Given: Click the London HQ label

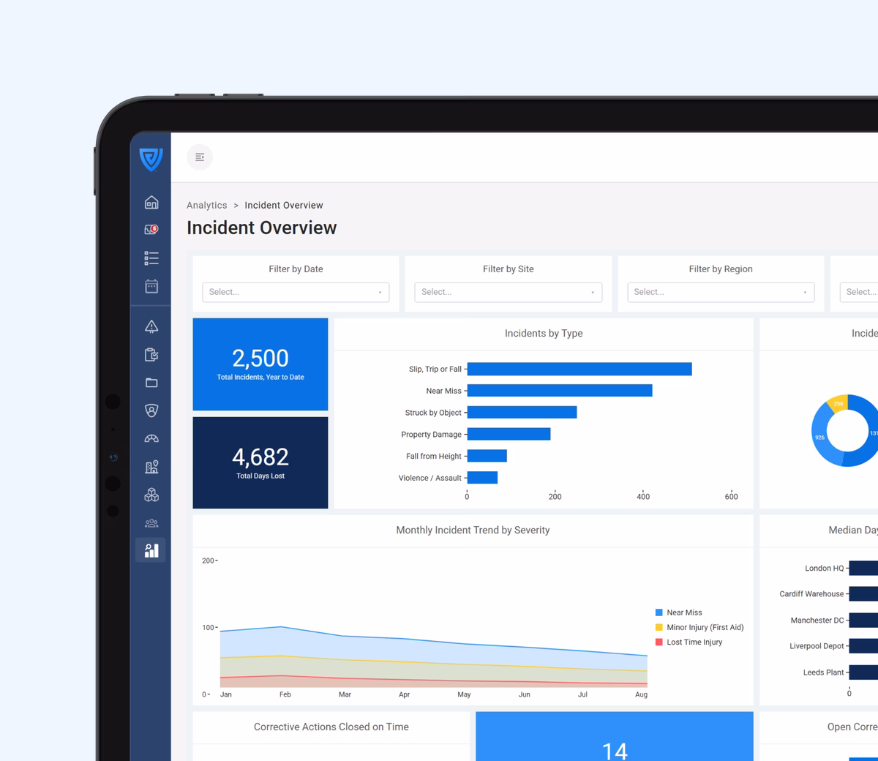Looking at the screenshot, I should (x=824, y=569).
